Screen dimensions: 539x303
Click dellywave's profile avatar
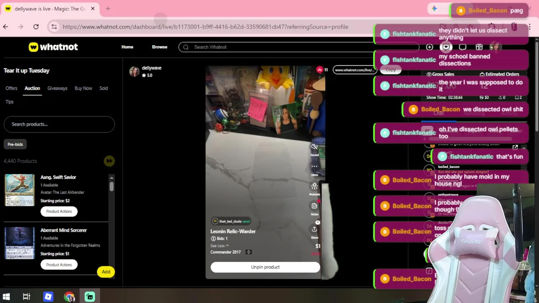[134, 72]
